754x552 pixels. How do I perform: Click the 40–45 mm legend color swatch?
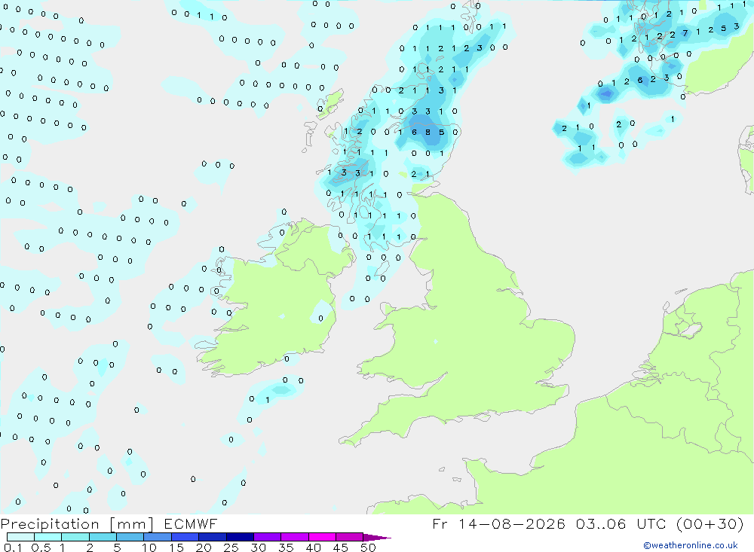tap(322, 537)
